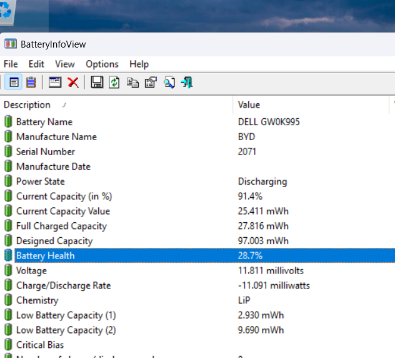The width and height of the screenshot is (395, 358).
Task: Click the 11.811 millivolts value
Action: click(271, 271)
